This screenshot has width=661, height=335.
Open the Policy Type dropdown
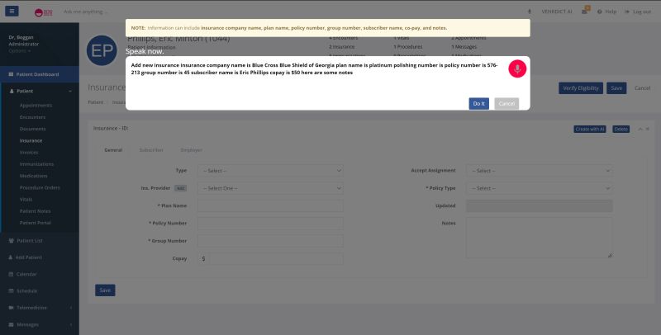point(539,188)
